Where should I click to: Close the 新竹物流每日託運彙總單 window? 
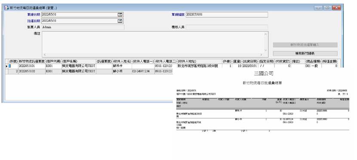click(x=336, y=8)
